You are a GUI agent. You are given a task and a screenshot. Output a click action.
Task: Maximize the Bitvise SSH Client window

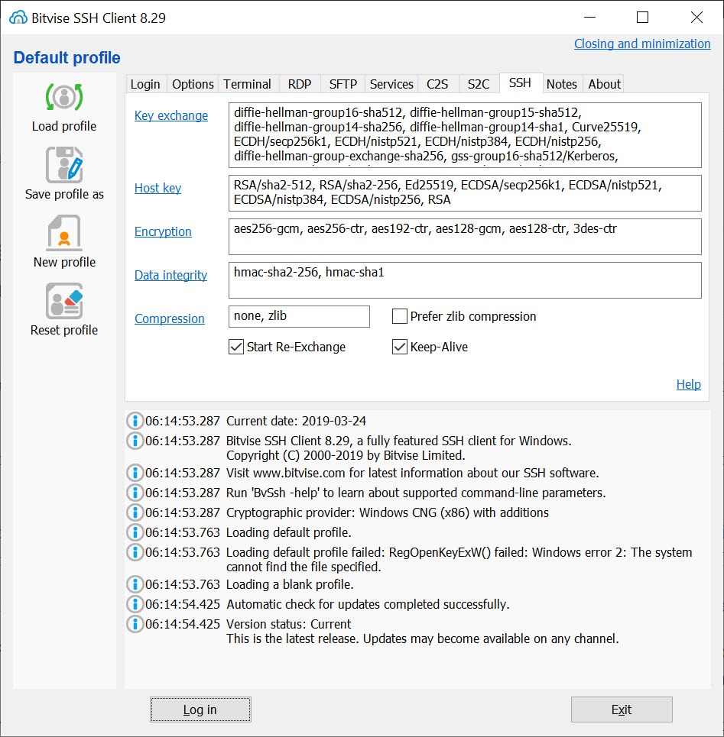(643, 18)
